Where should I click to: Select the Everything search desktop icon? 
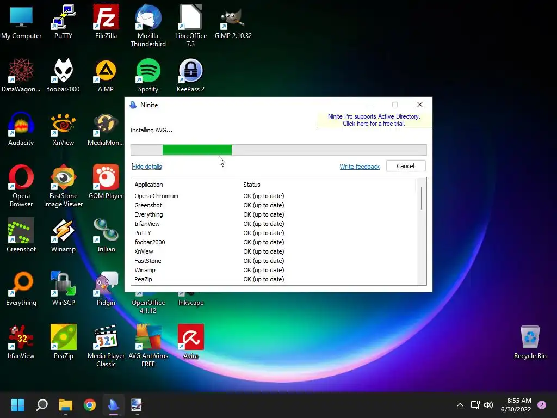(21, 288)
